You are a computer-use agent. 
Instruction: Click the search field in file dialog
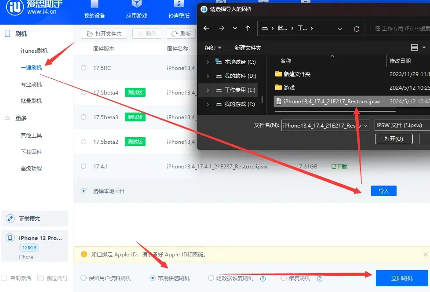click(x=401, y=29)
